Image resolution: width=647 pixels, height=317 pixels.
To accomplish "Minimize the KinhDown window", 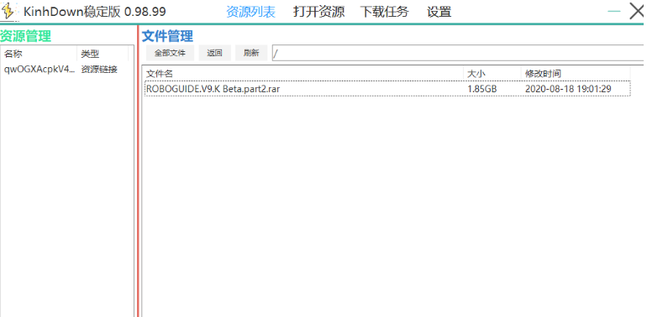I will (x=614, y=12).
